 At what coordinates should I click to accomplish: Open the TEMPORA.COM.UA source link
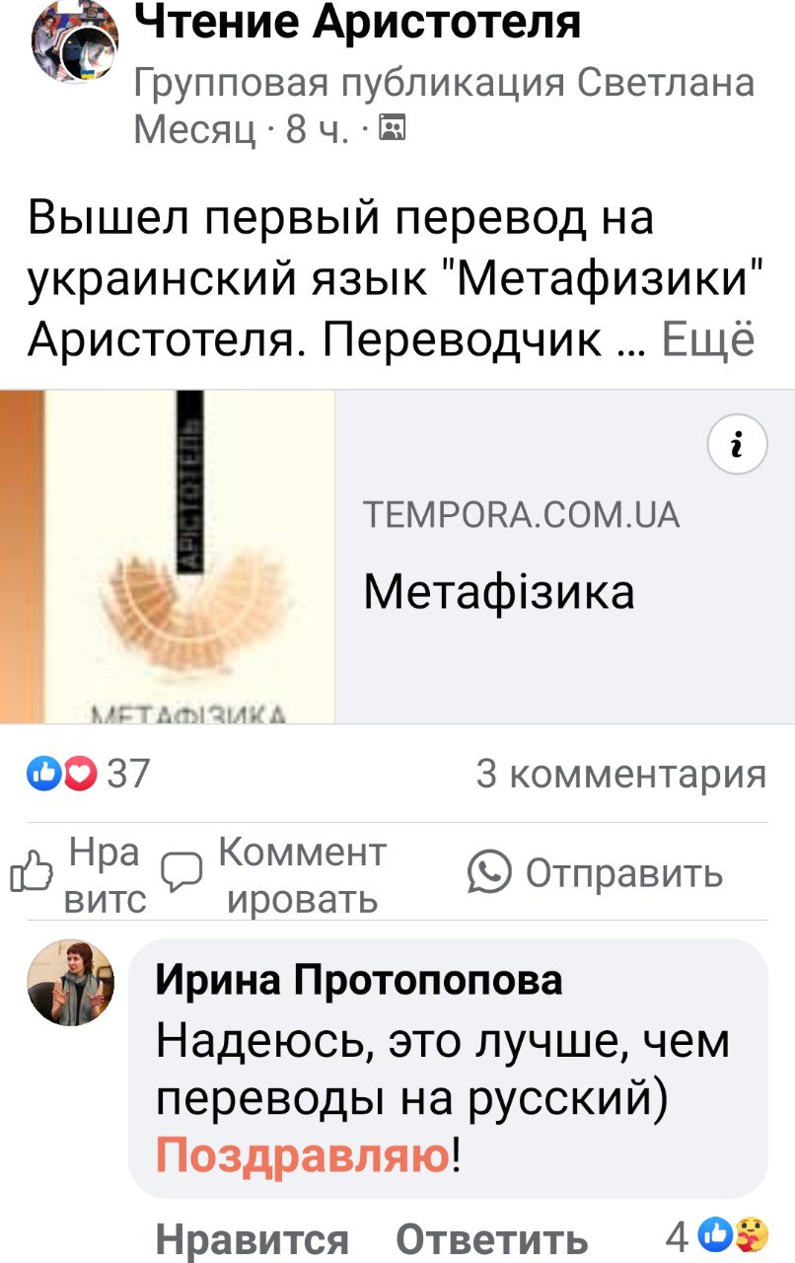522,515
